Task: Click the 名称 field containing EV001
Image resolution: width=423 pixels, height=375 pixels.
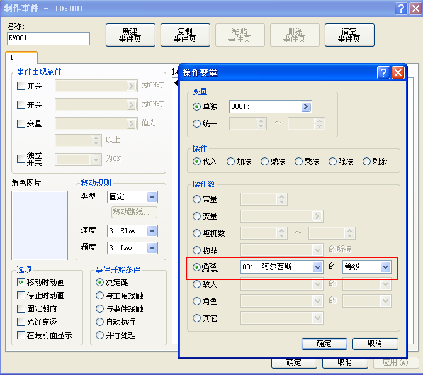Action: [x=48, y=38]
